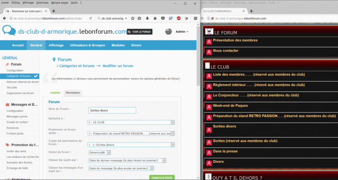Click the admin page URL address bar
The image size is (338, 180).
(x=47, y=19)
